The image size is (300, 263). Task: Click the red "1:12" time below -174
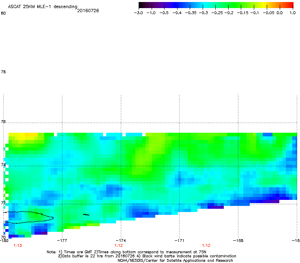click(x=119, y=246)
